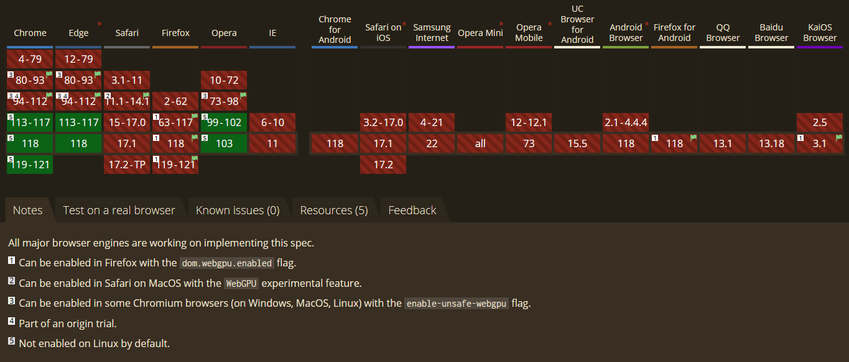Select Android Browser 2.1-4.4.4 cell
The image size is (849, 362).
tap(626, 122)
